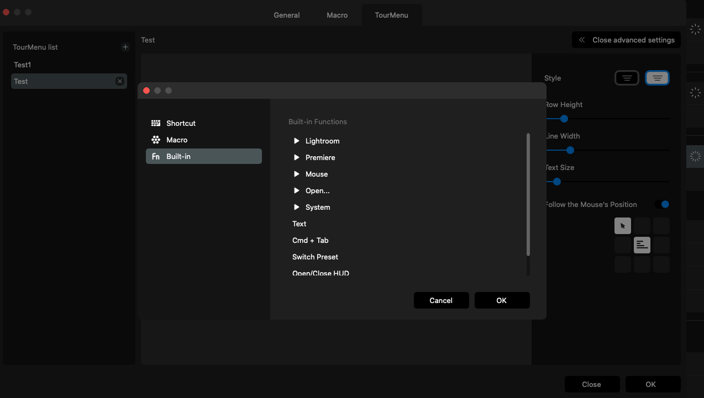
Task: Select the Shortcut keyboard icon
Action: (x=156, y=123)
